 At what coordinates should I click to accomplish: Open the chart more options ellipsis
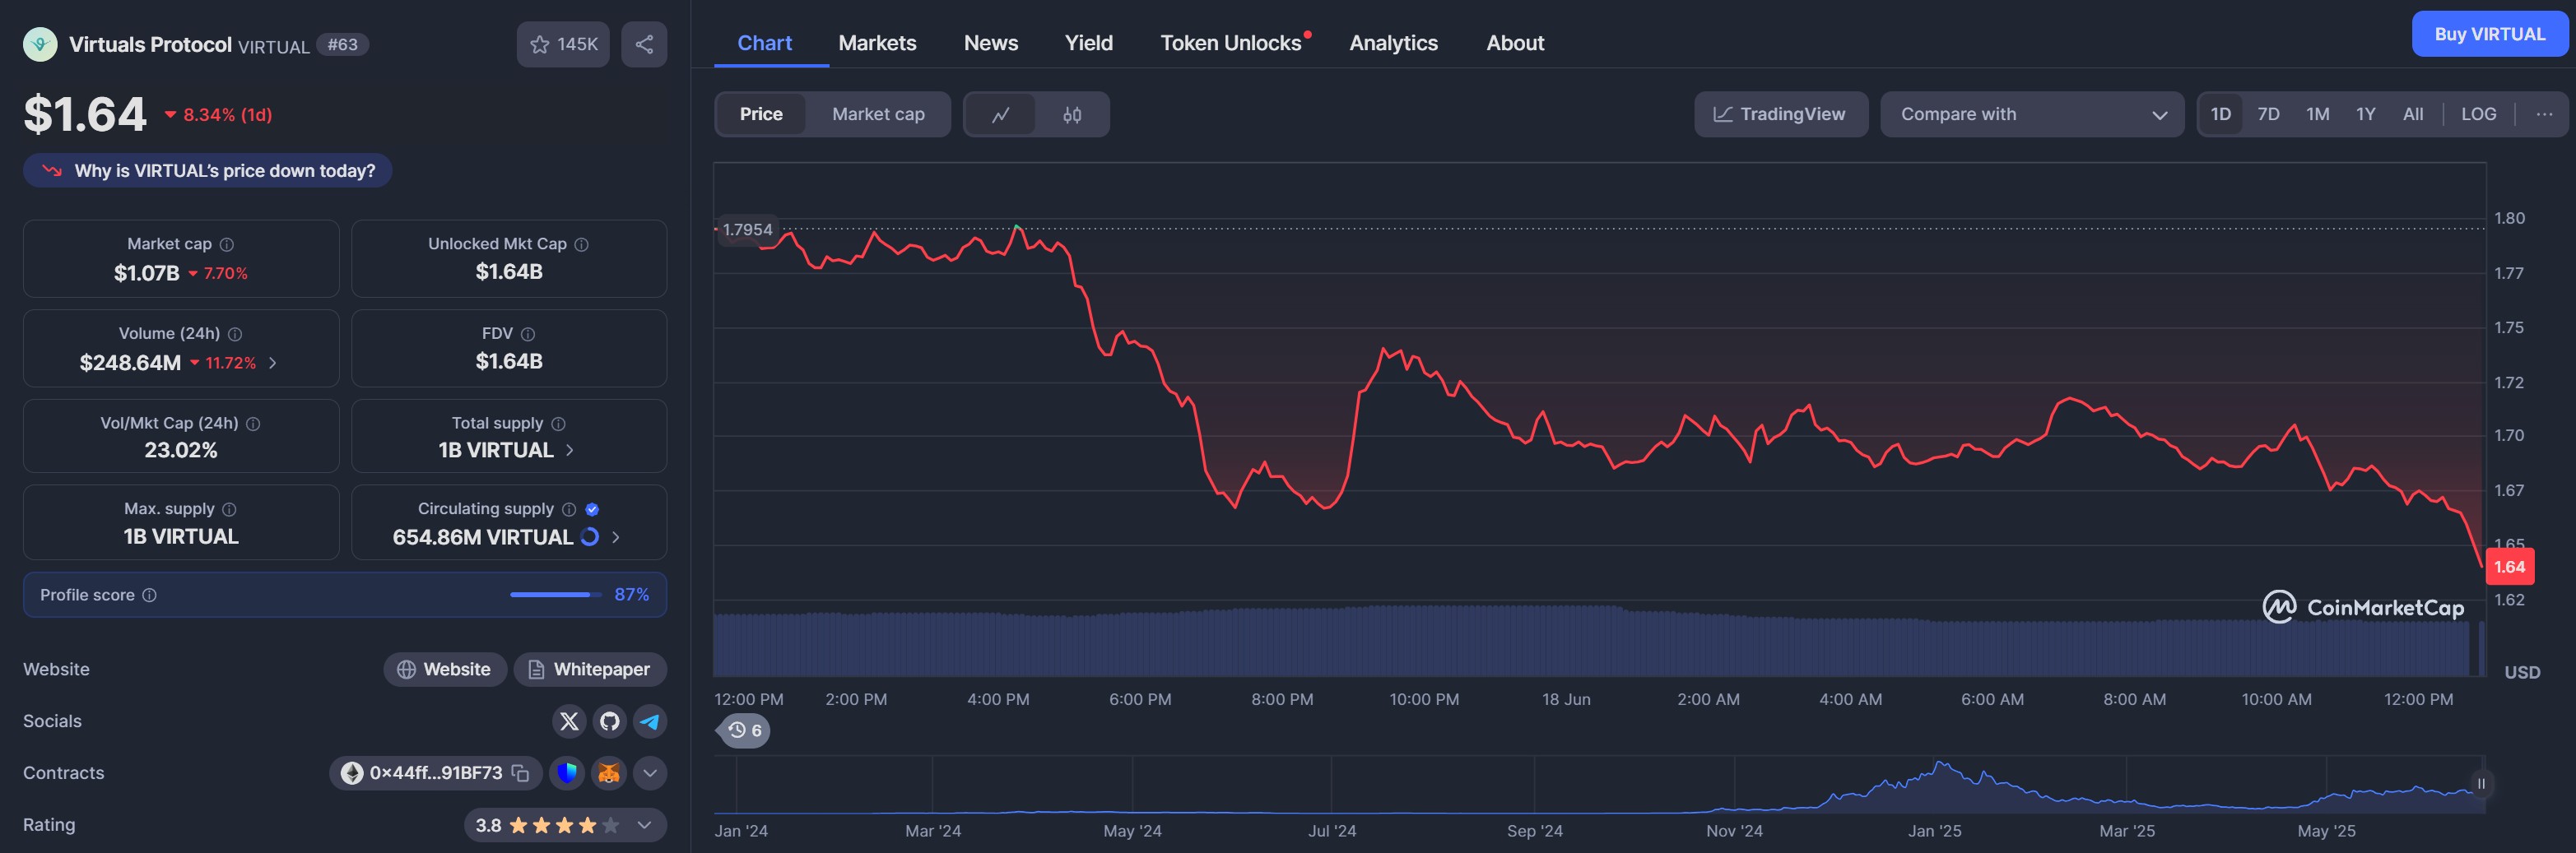click(x=2544, y=114)
